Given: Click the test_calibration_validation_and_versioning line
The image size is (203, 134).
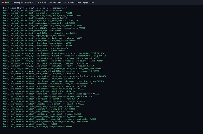Looking at the screenshot, I should click(x=43, y=38).
